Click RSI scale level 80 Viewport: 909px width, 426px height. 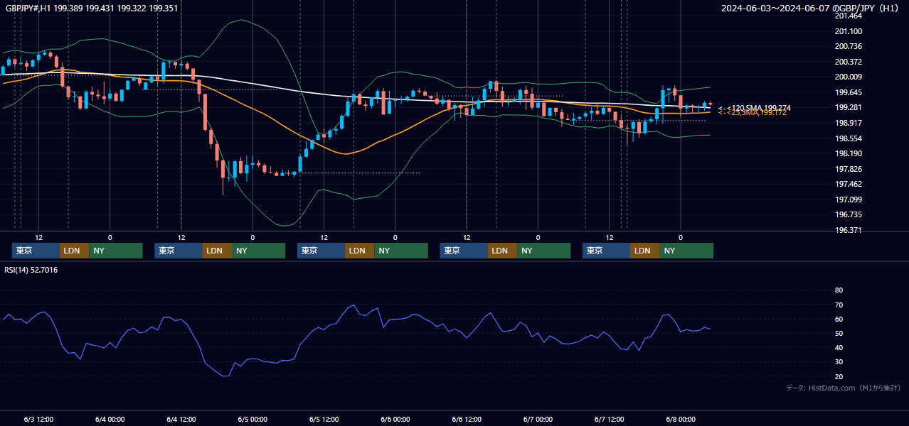839,290
